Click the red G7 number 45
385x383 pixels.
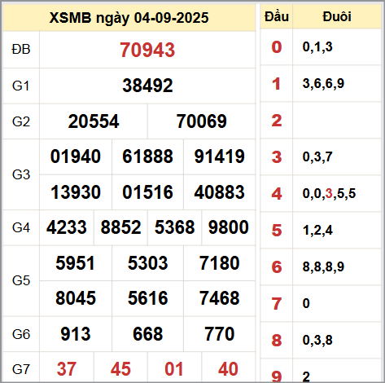pos(120,369)
